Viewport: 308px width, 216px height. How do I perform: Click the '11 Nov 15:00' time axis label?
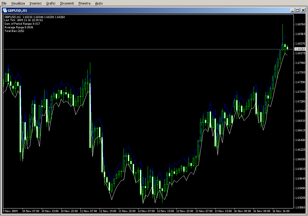click(x=108, y=211)
